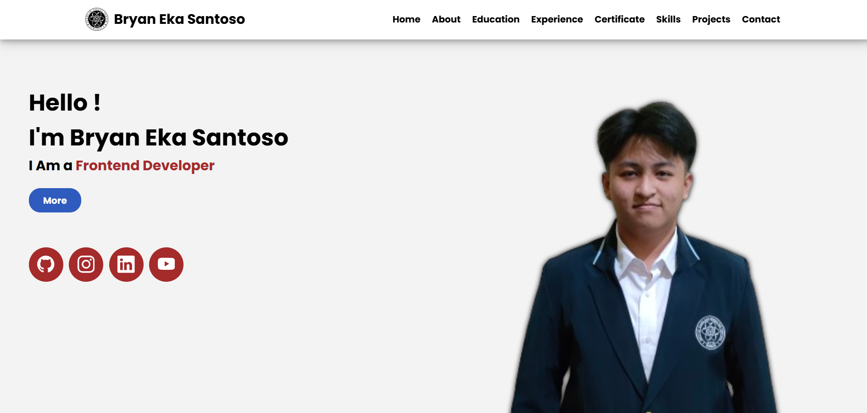Jump to the Experience section
The width and height of the screenshot is (867, 413).
pos(557,19)
